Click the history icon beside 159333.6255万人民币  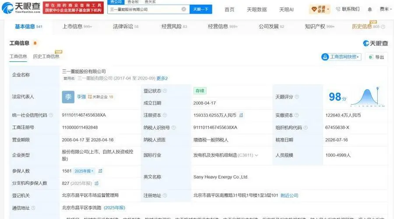point(241,115)
